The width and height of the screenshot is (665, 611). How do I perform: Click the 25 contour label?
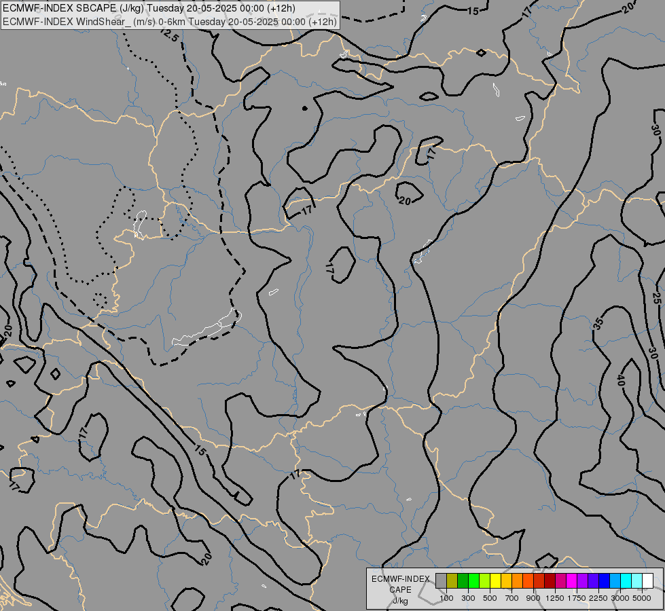[x=657, y=298]
